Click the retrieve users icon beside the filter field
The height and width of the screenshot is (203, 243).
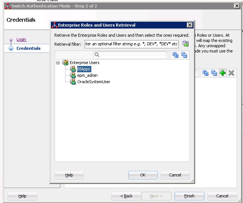pos(185,44)
